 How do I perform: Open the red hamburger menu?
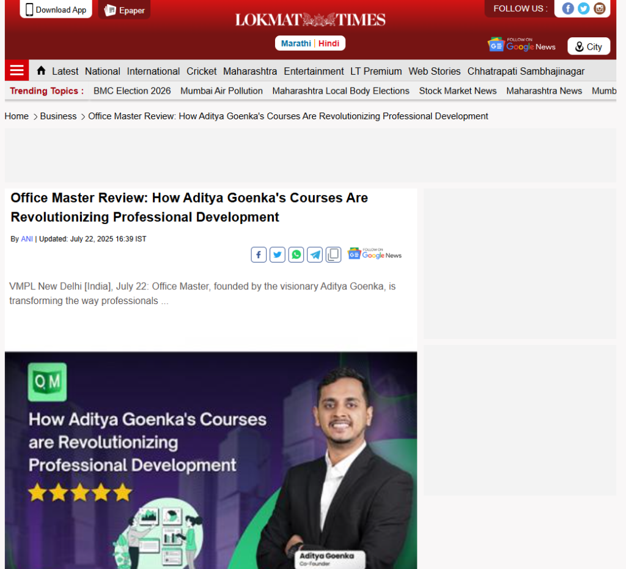pyautogui.click(x=17, y=70)
